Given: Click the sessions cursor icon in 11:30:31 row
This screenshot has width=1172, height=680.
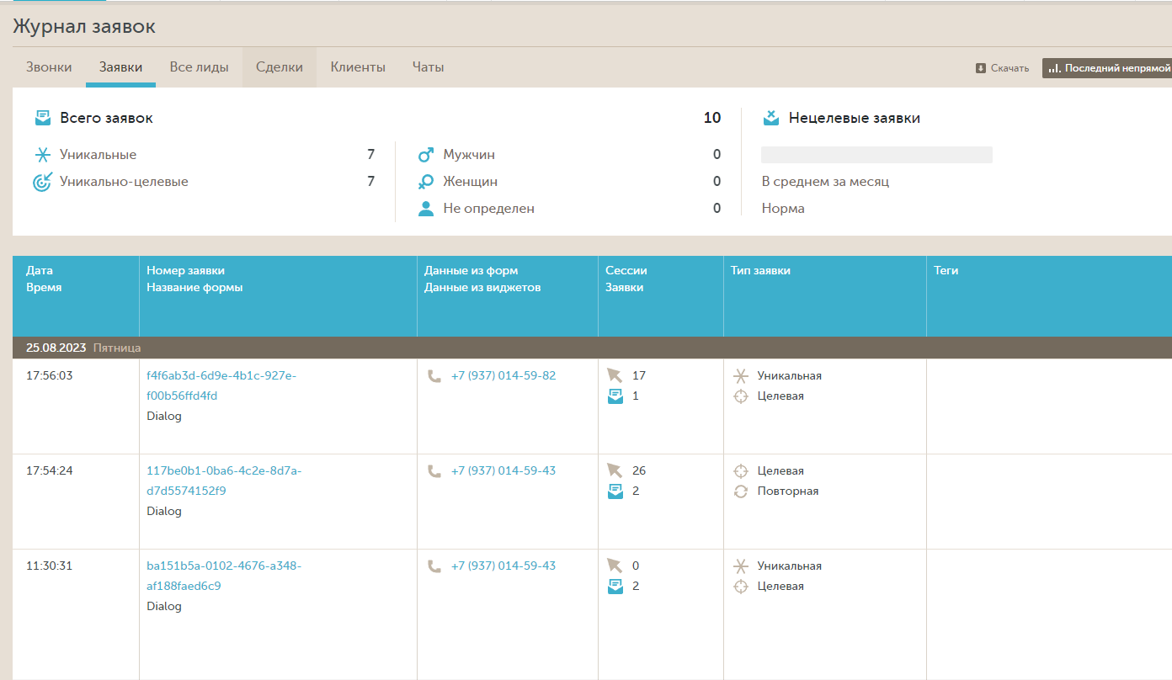Looking at the screenshot, I should pos(615,566).
